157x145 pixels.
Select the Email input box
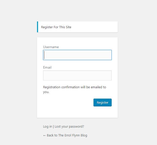(x=77, y=75)
